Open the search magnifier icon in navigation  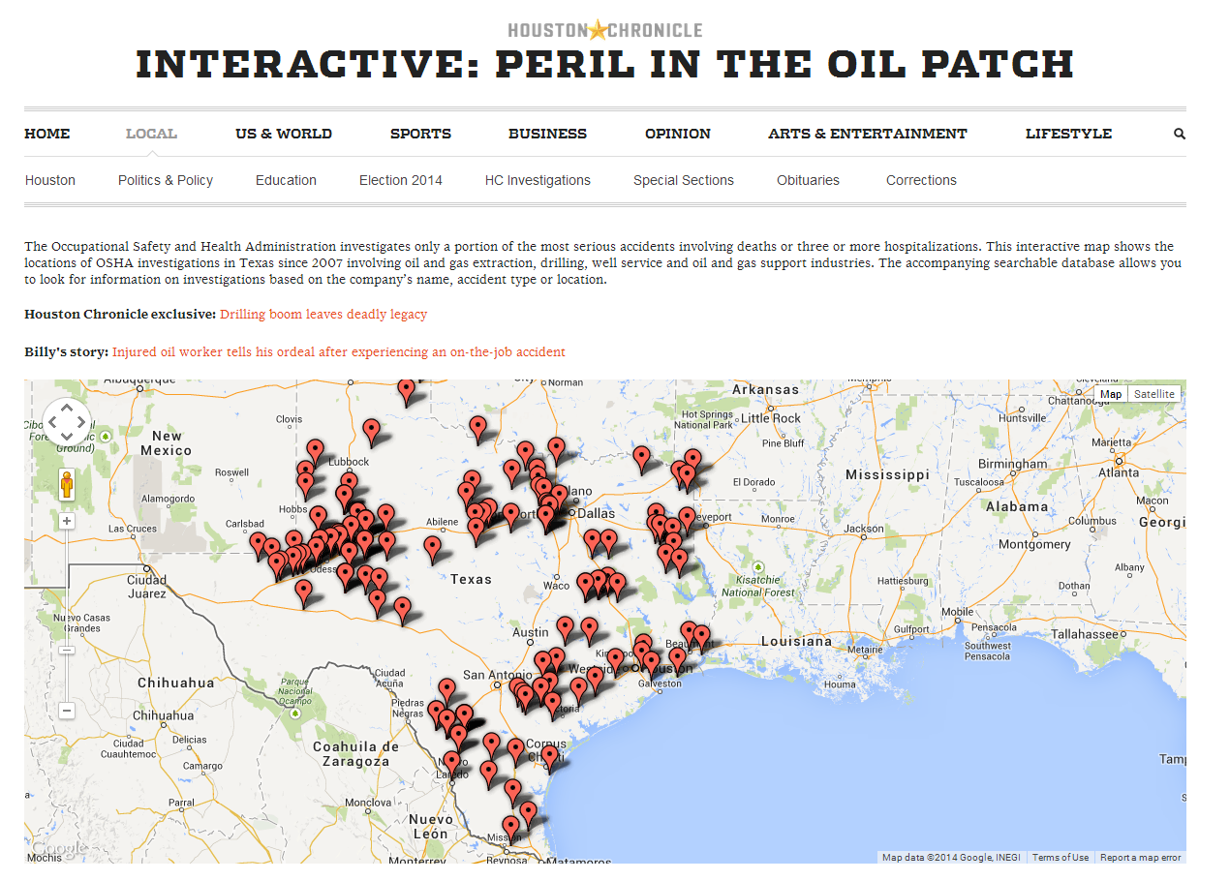point(1179,134)
